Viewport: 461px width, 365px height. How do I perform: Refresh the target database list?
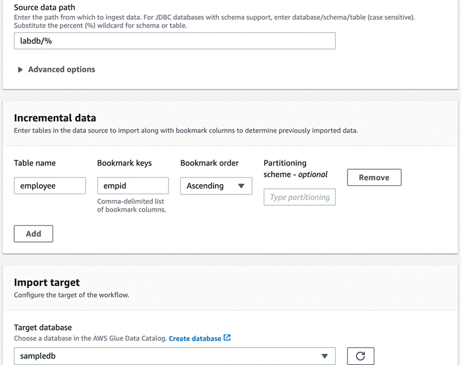click(360, 356)
